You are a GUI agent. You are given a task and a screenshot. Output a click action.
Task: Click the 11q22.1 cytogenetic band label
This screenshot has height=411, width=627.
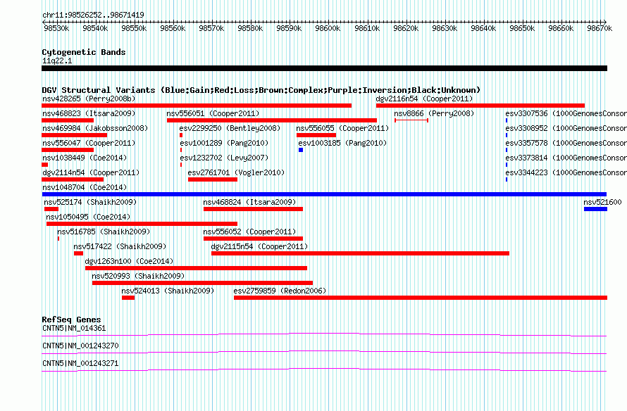coord(57,61)
